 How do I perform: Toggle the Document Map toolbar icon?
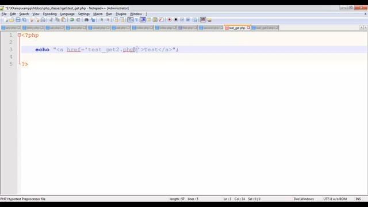tap(155, 20)
